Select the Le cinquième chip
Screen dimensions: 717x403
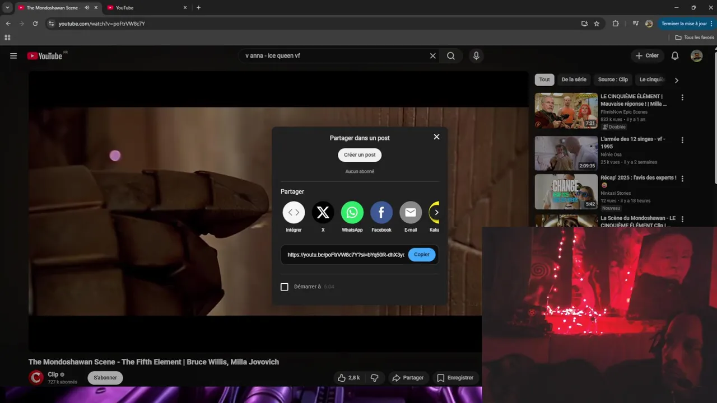651,79
